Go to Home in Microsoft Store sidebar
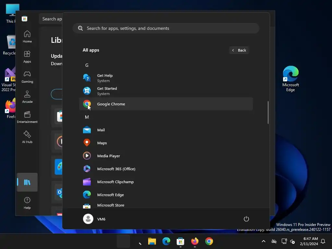 [27, 37]
